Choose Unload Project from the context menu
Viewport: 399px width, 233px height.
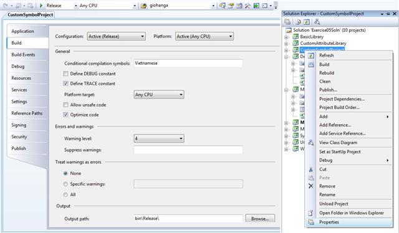point(334,204)
